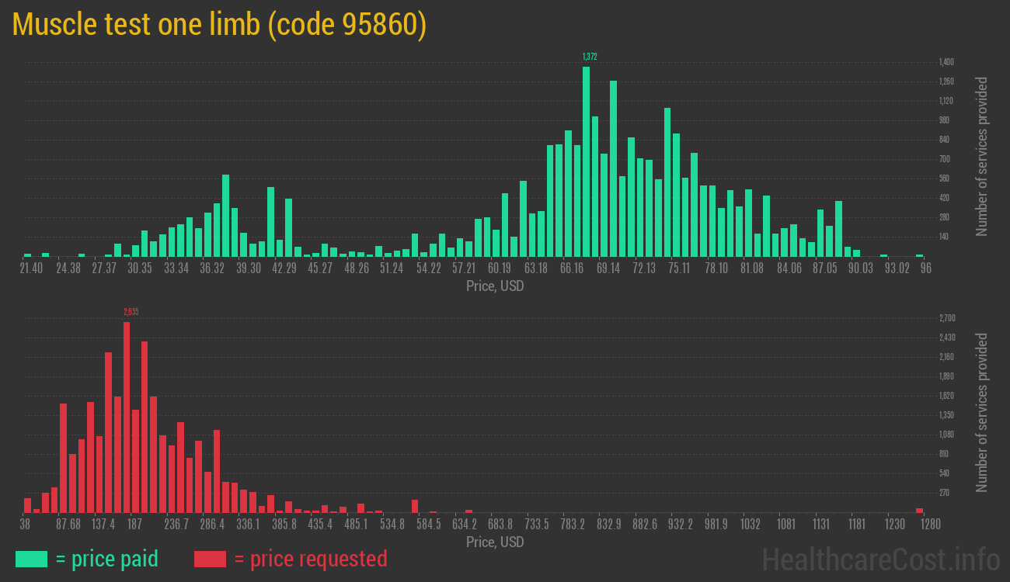Click the 75.11 x-axis label
1010x582 pixels.
tap(680, 268)
